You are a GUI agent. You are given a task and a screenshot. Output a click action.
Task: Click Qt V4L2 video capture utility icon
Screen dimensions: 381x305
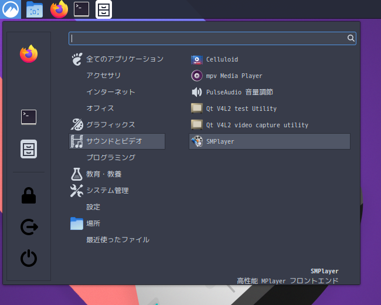pos(197,125)
